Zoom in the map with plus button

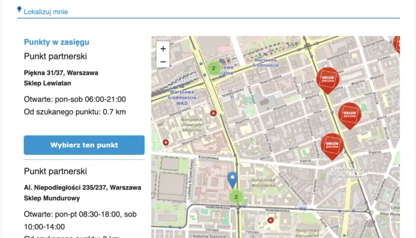163,49
